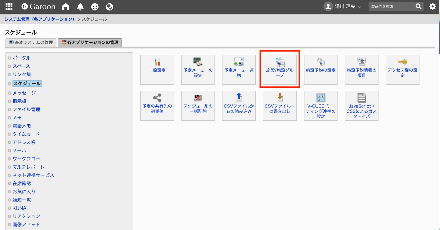Image resolution: width=440 pixels, height=230 pixels.
Task: Open the スケジュールの一括削除 icon
Action: [198, 105]
